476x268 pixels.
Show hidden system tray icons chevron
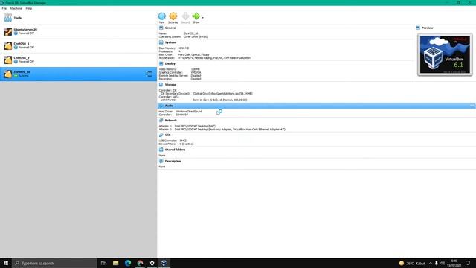pos(430,263)
